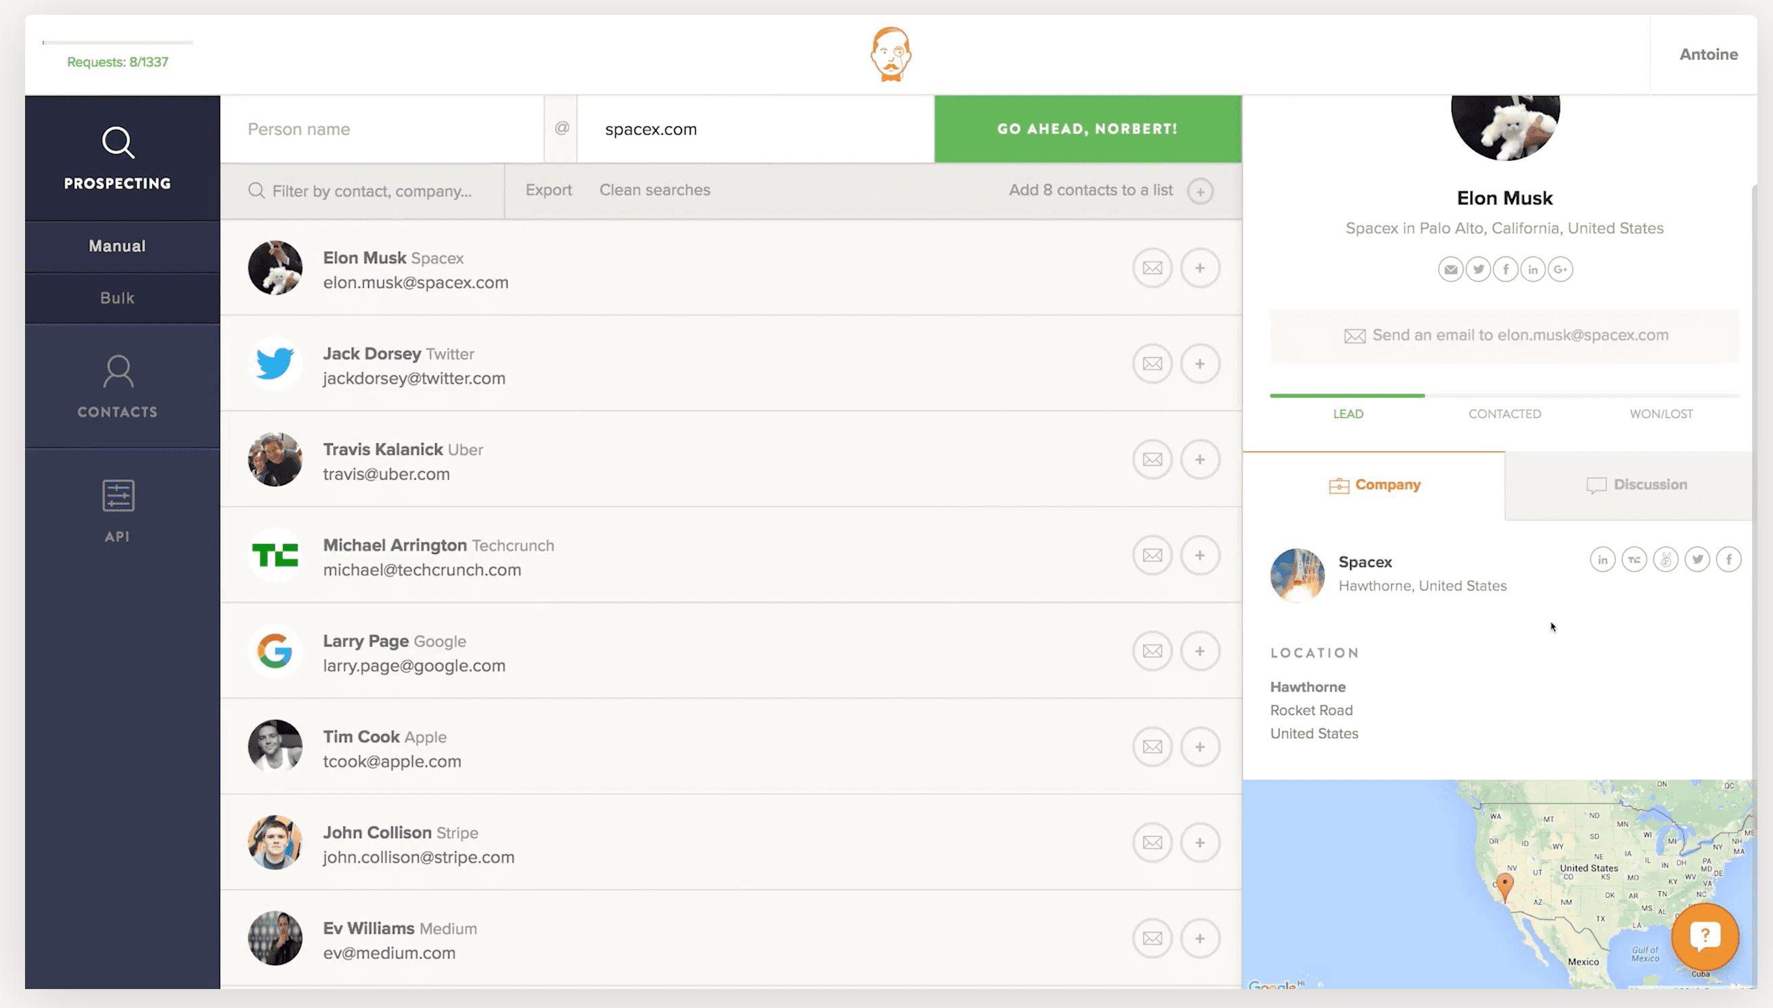Click Michael Arrington's Techcrunch logo avatar
This screenshot has width=1773, height=1008.
tap(275, 555)
